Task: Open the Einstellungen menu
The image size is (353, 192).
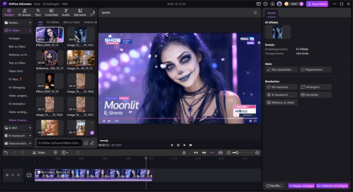Action: click(x=51, y=4)
